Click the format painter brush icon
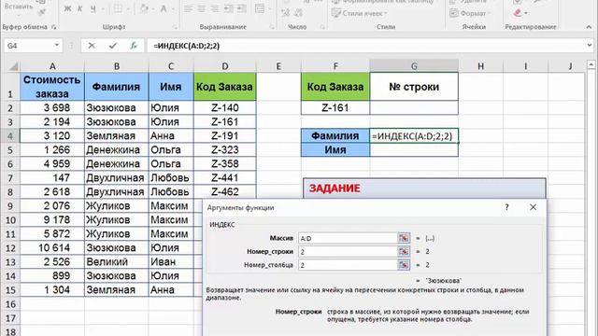This screenshot has height=336, width=598. 41,12
